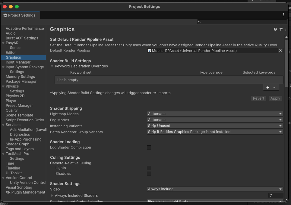Image resolution: width=291 pixels, height=205 pixels.
Task: Open the Lightmap Modes dropdown
Action: pyautogui.click(x=215, y=114)
